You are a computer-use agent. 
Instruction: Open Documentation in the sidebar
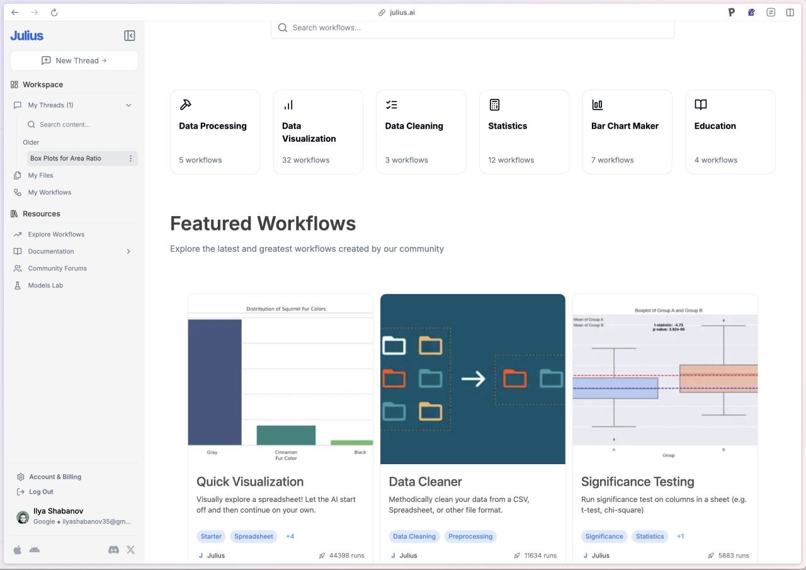coord(51,251)
